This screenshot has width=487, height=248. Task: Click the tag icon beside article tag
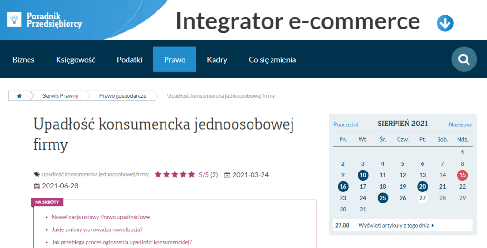coord(37,174)
